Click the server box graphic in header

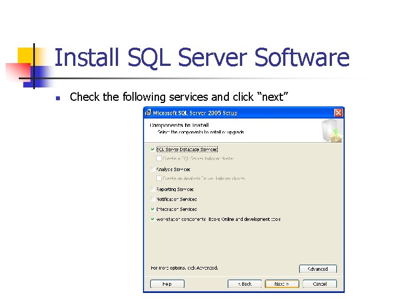332,131
